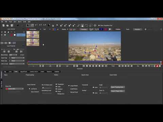Toggle the Rotation motion checkbox
The height and width of the screenshot is (122, 163).
(x=56, y=89)
